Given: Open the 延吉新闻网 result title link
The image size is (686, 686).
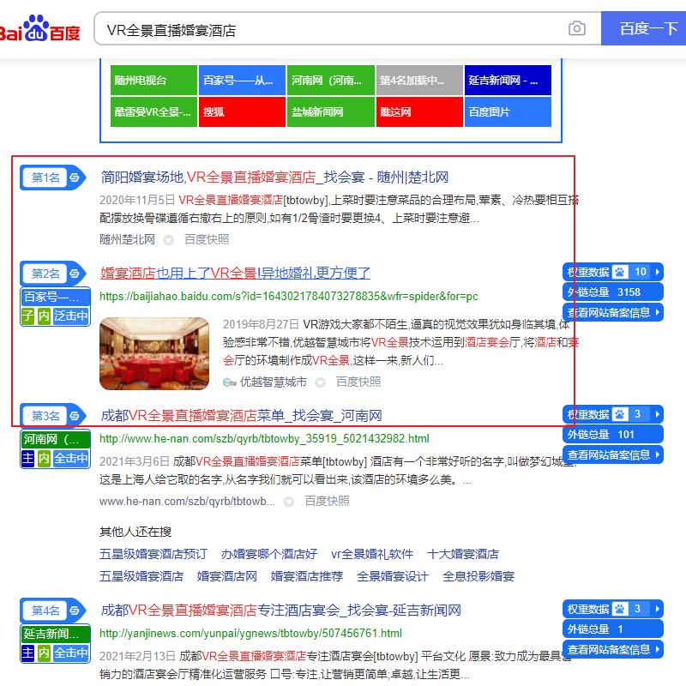Looking at the screenshot, I should coord(280,610).
